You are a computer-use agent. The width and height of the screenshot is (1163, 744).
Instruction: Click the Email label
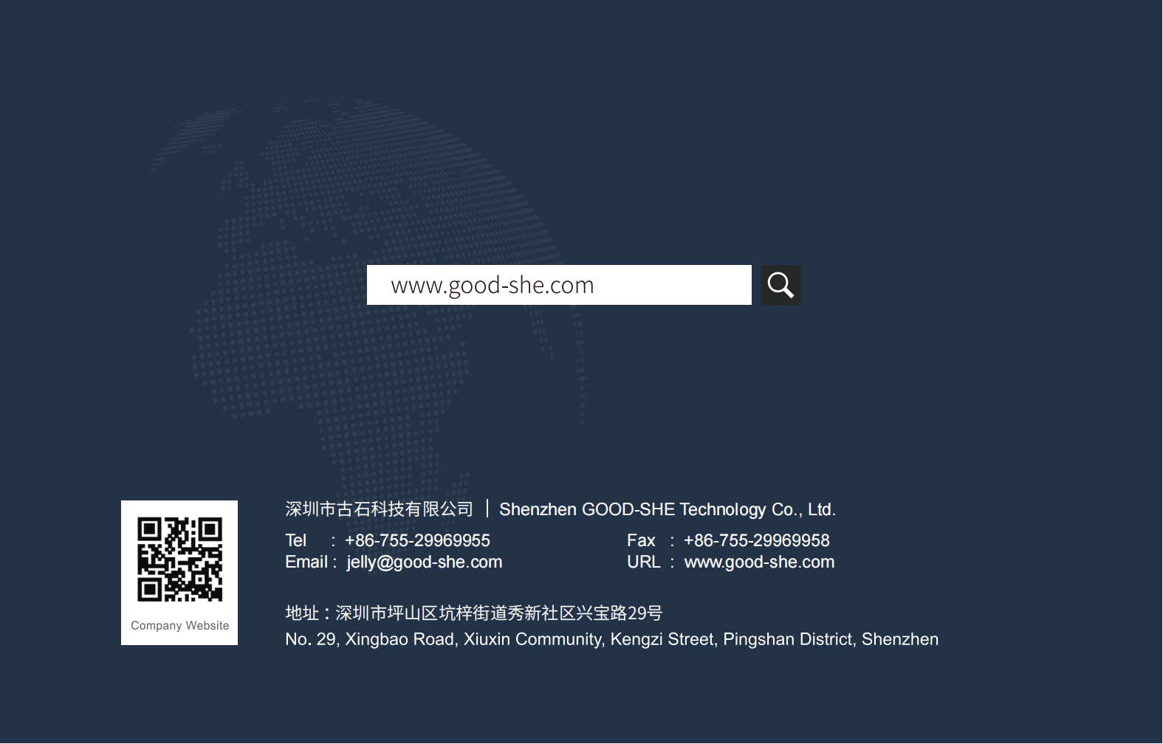(x=306, y=562)
